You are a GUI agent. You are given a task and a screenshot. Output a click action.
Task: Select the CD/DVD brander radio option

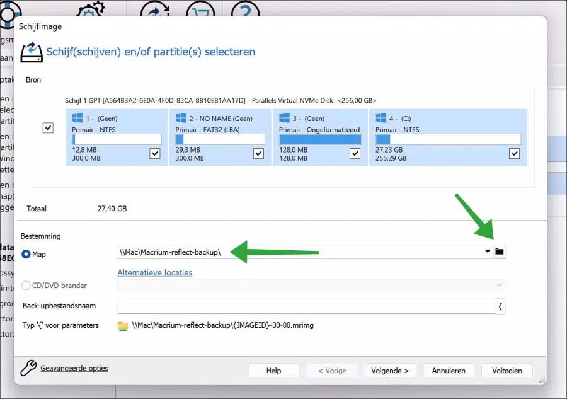point(26,286)
